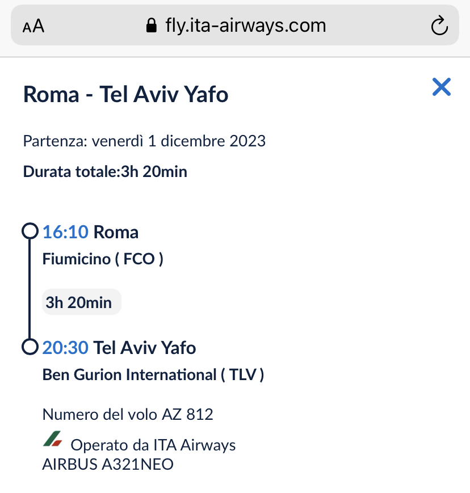
Task: Tap the vertical route timeline line
Action: [29, 289]
